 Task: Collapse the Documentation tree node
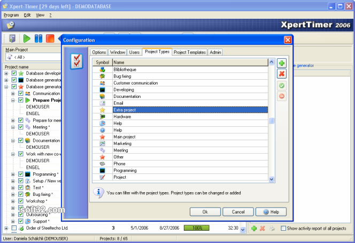13,141
